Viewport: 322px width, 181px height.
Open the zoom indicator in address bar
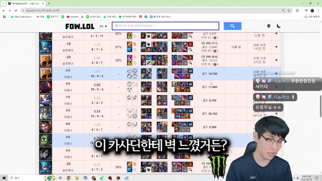pyautogui.click(x=283, y=11)
